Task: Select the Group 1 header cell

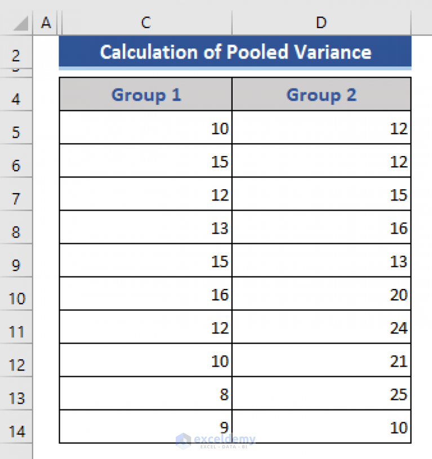Action: [x=145, y=94]
